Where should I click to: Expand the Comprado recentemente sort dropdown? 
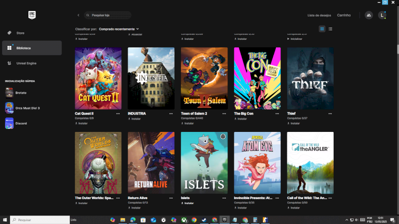pyautogui.click(x=119, y=29)
